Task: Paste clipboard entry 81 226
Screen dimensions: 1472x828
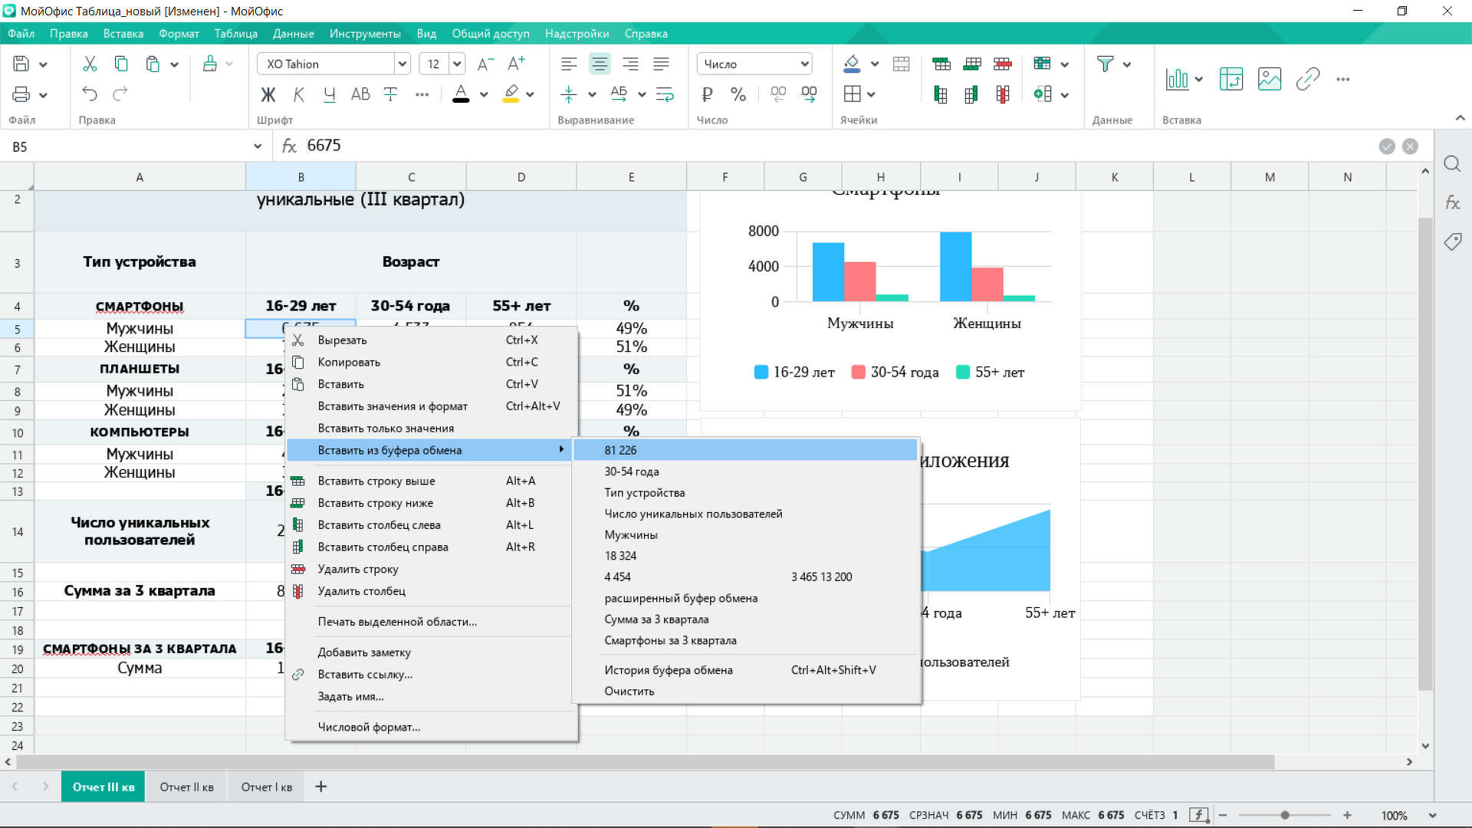Action: click(745, 451)
